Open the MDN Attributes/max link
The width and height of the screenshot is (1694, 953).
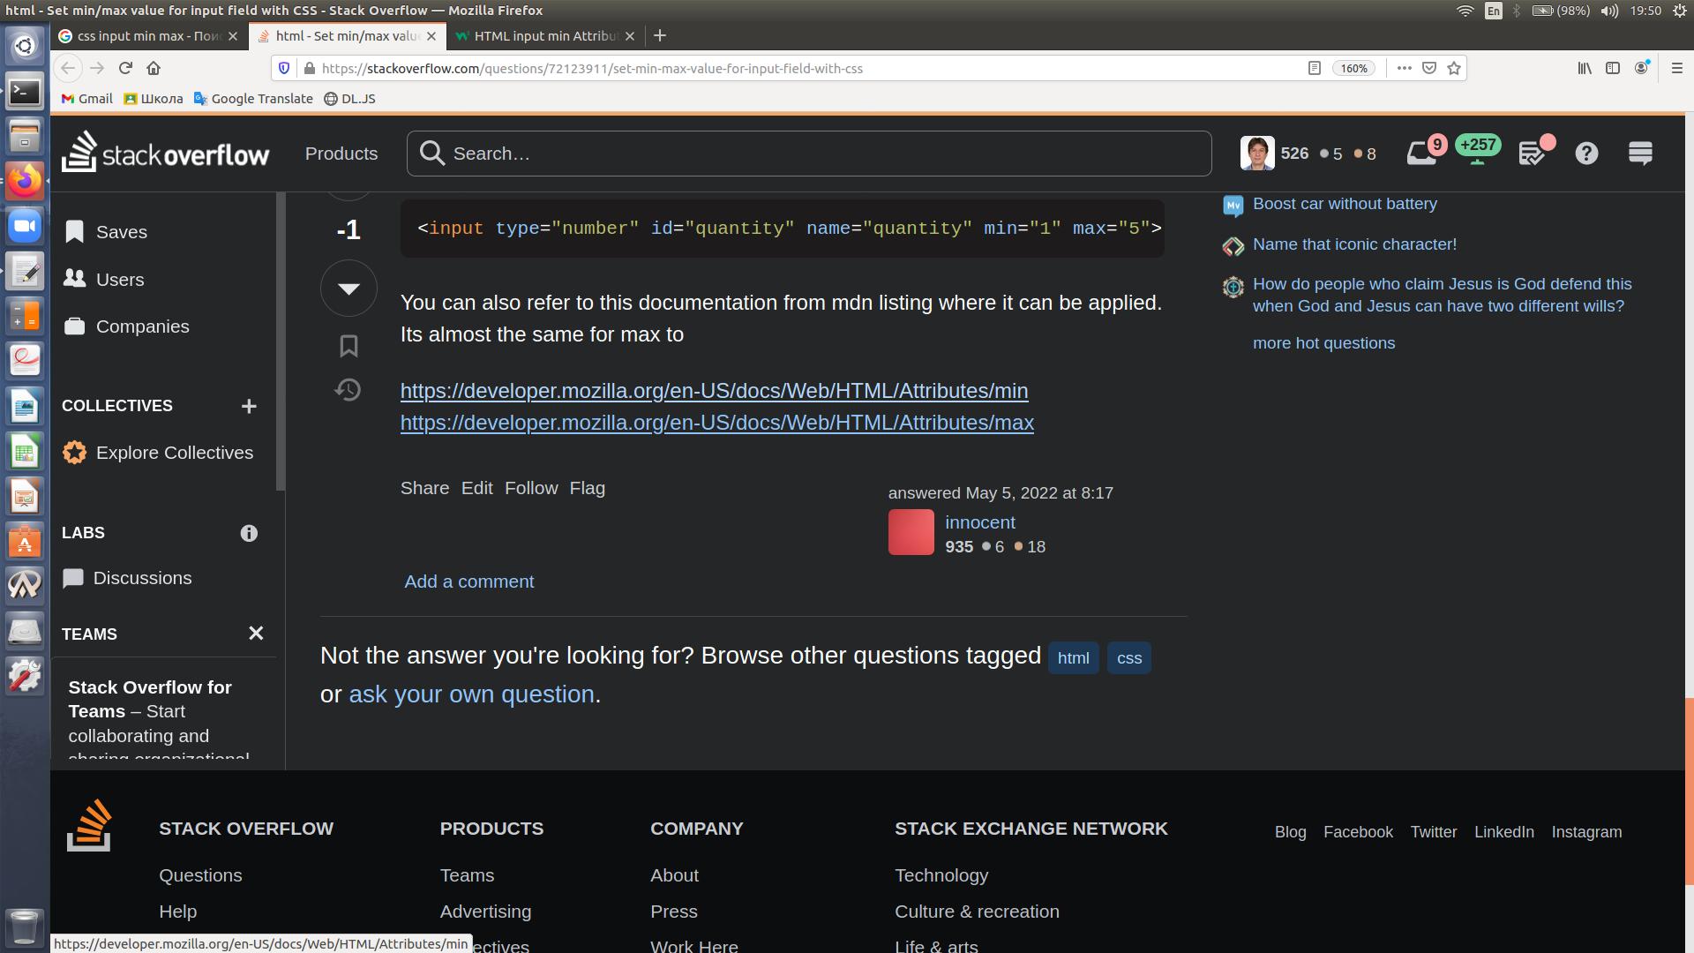click(716, 423)
